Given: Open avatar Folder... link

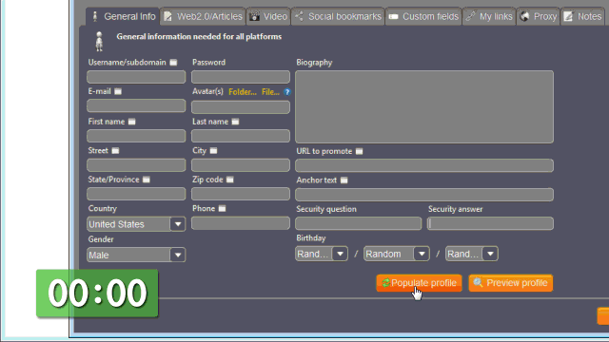Looking at the screenshot, I should 243,92.
